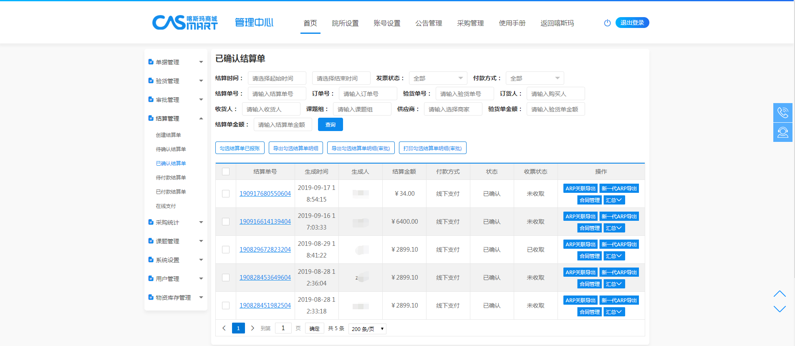Open the 发票状态 dropdown
This screenshot has width=795, height=346.
(438, 78)
